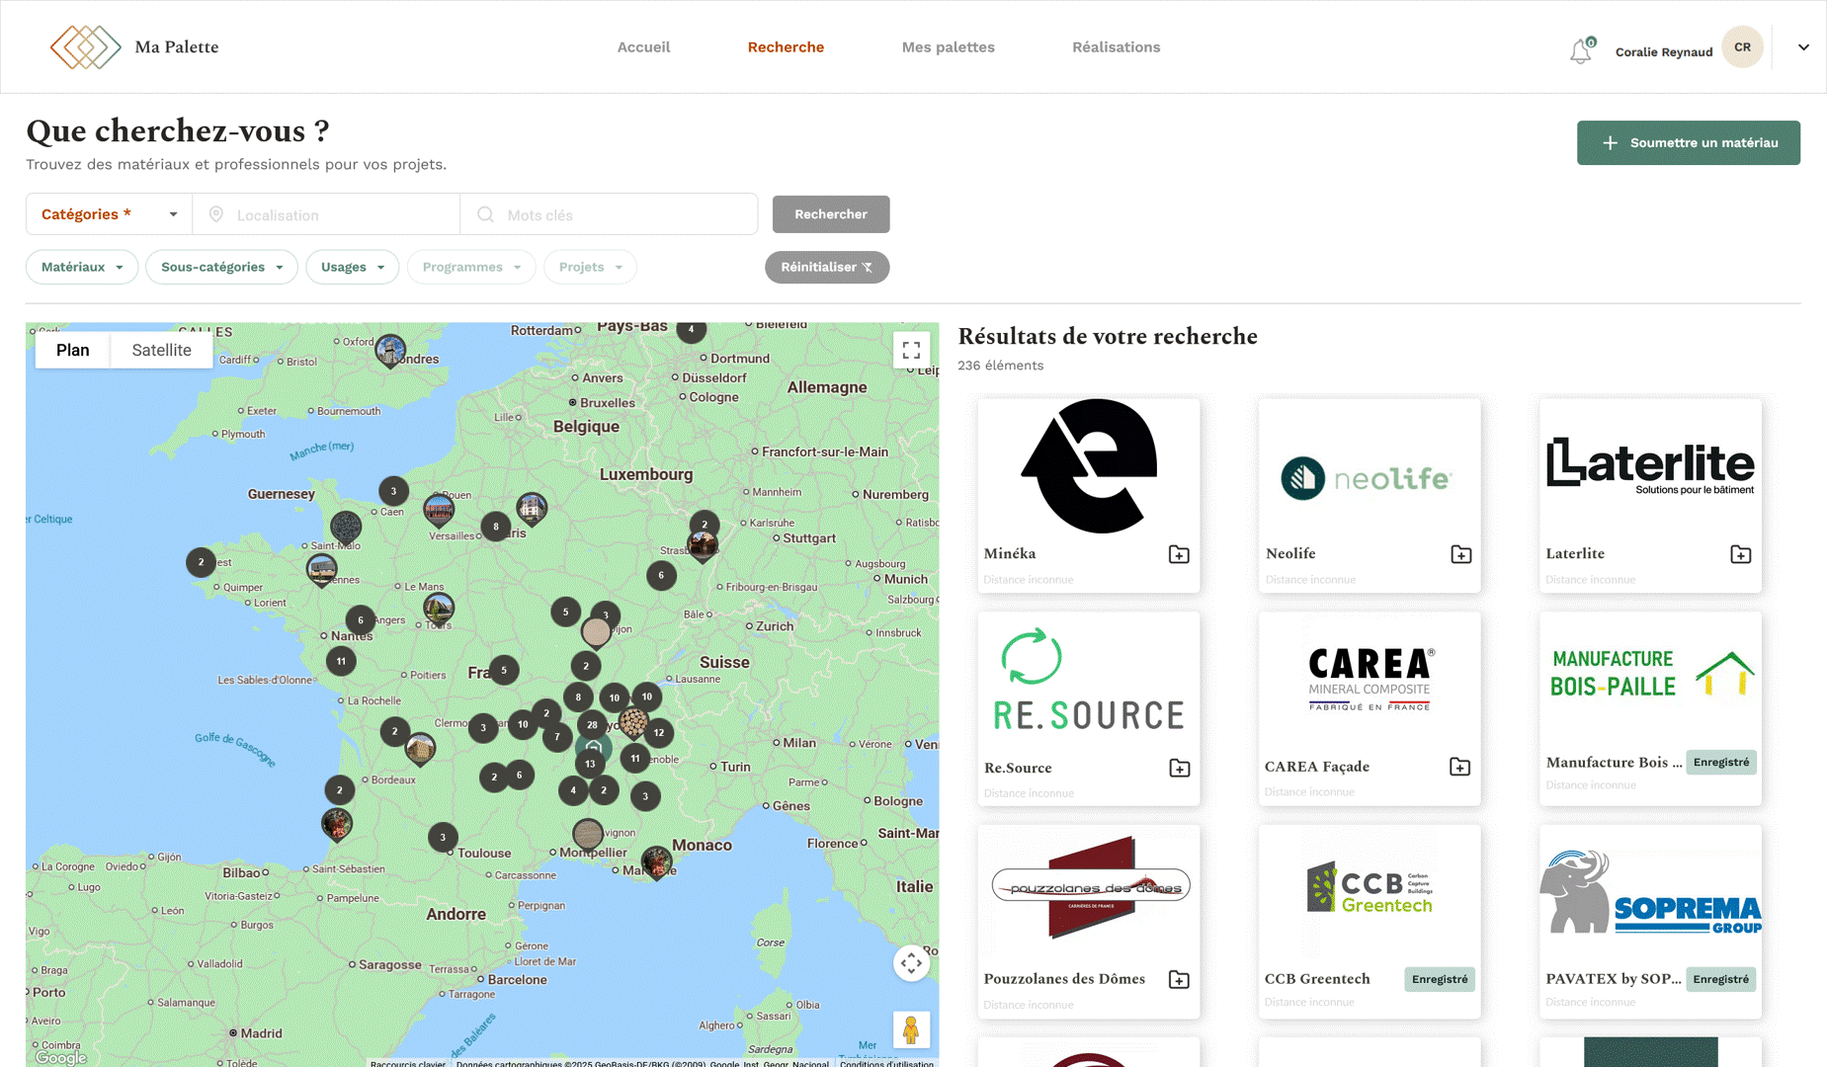Open Raccourcis clavier map link
This screenshot has height=1067, width=1827.
(408, 1063)
